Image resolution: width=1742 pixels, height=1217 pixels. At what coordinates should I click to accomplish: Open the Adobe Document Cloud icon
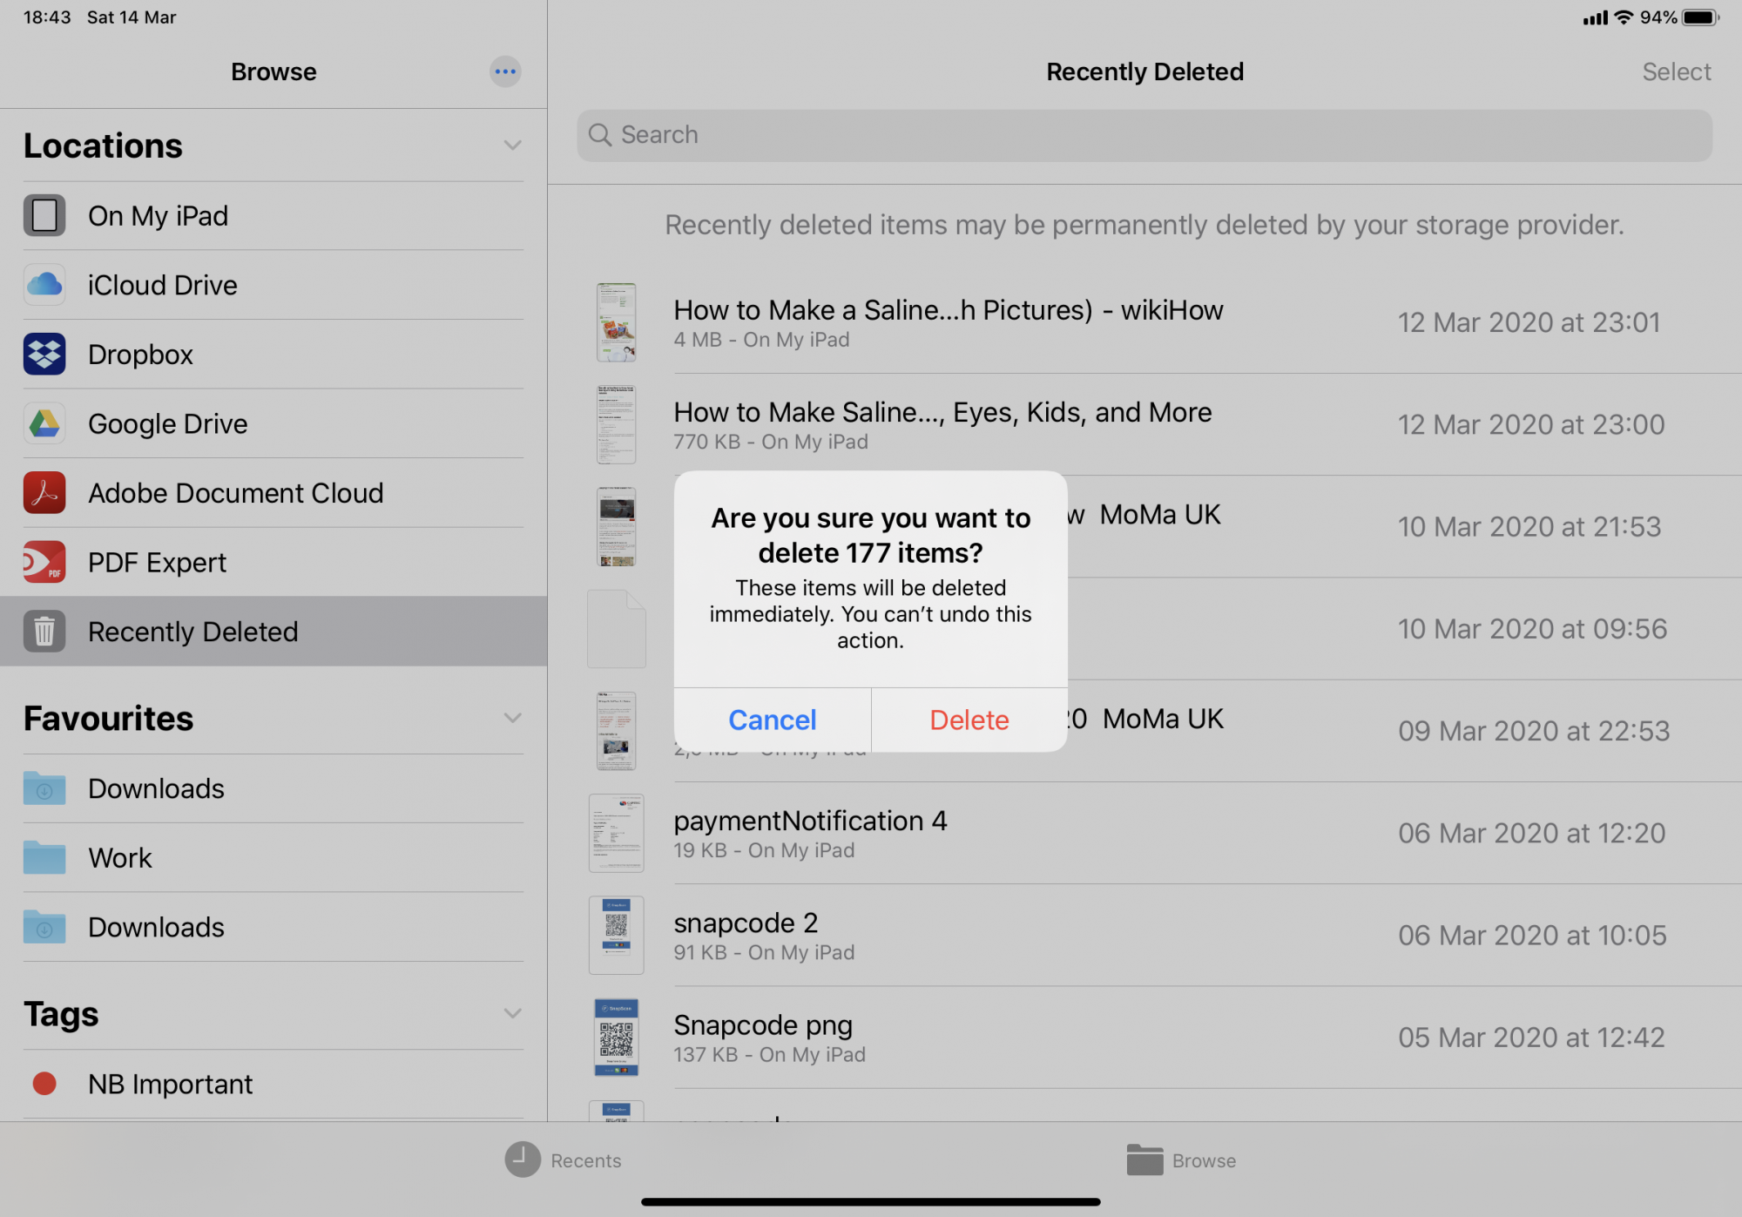[x=44, y=493]
